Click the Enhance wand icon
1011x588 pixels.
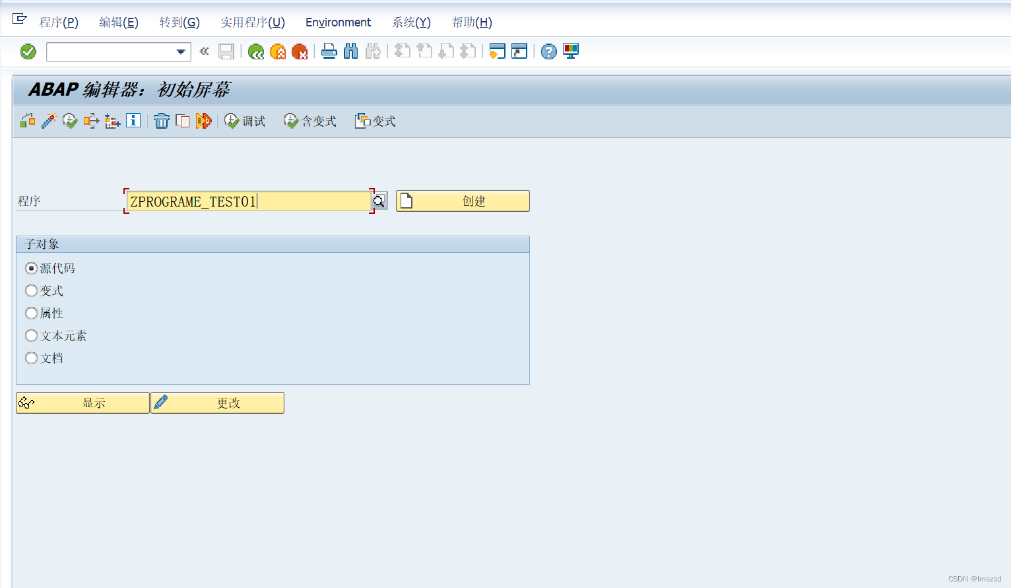[x=49, y=121]
